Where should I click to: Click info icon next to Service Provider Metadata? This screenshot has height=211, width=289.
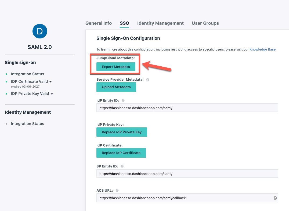148,80
